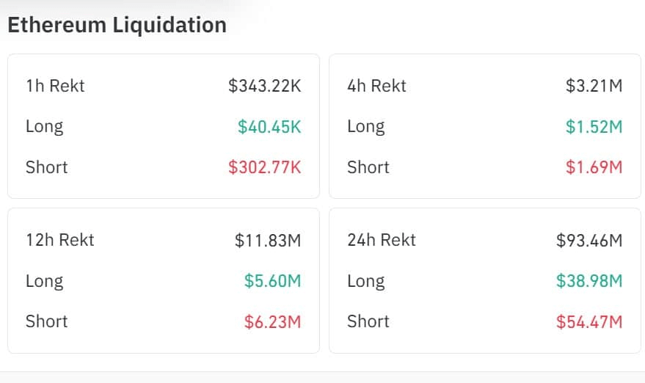Click the Short label in 12h card
Screen dimensions: 645x383
46,321
